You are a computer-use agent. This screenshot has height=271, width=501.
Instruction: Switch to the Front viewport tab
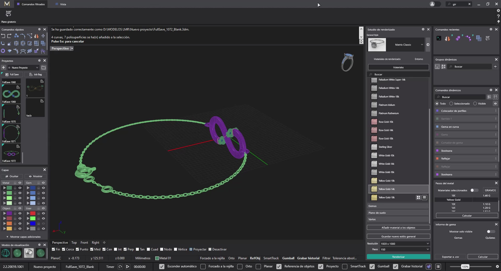(x=84, y=243)
